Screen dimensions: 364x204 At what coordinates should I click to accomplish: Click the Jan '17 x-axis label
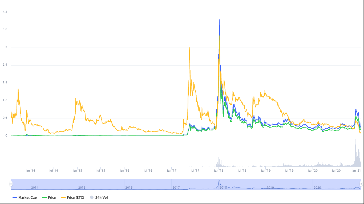point(172,171)
